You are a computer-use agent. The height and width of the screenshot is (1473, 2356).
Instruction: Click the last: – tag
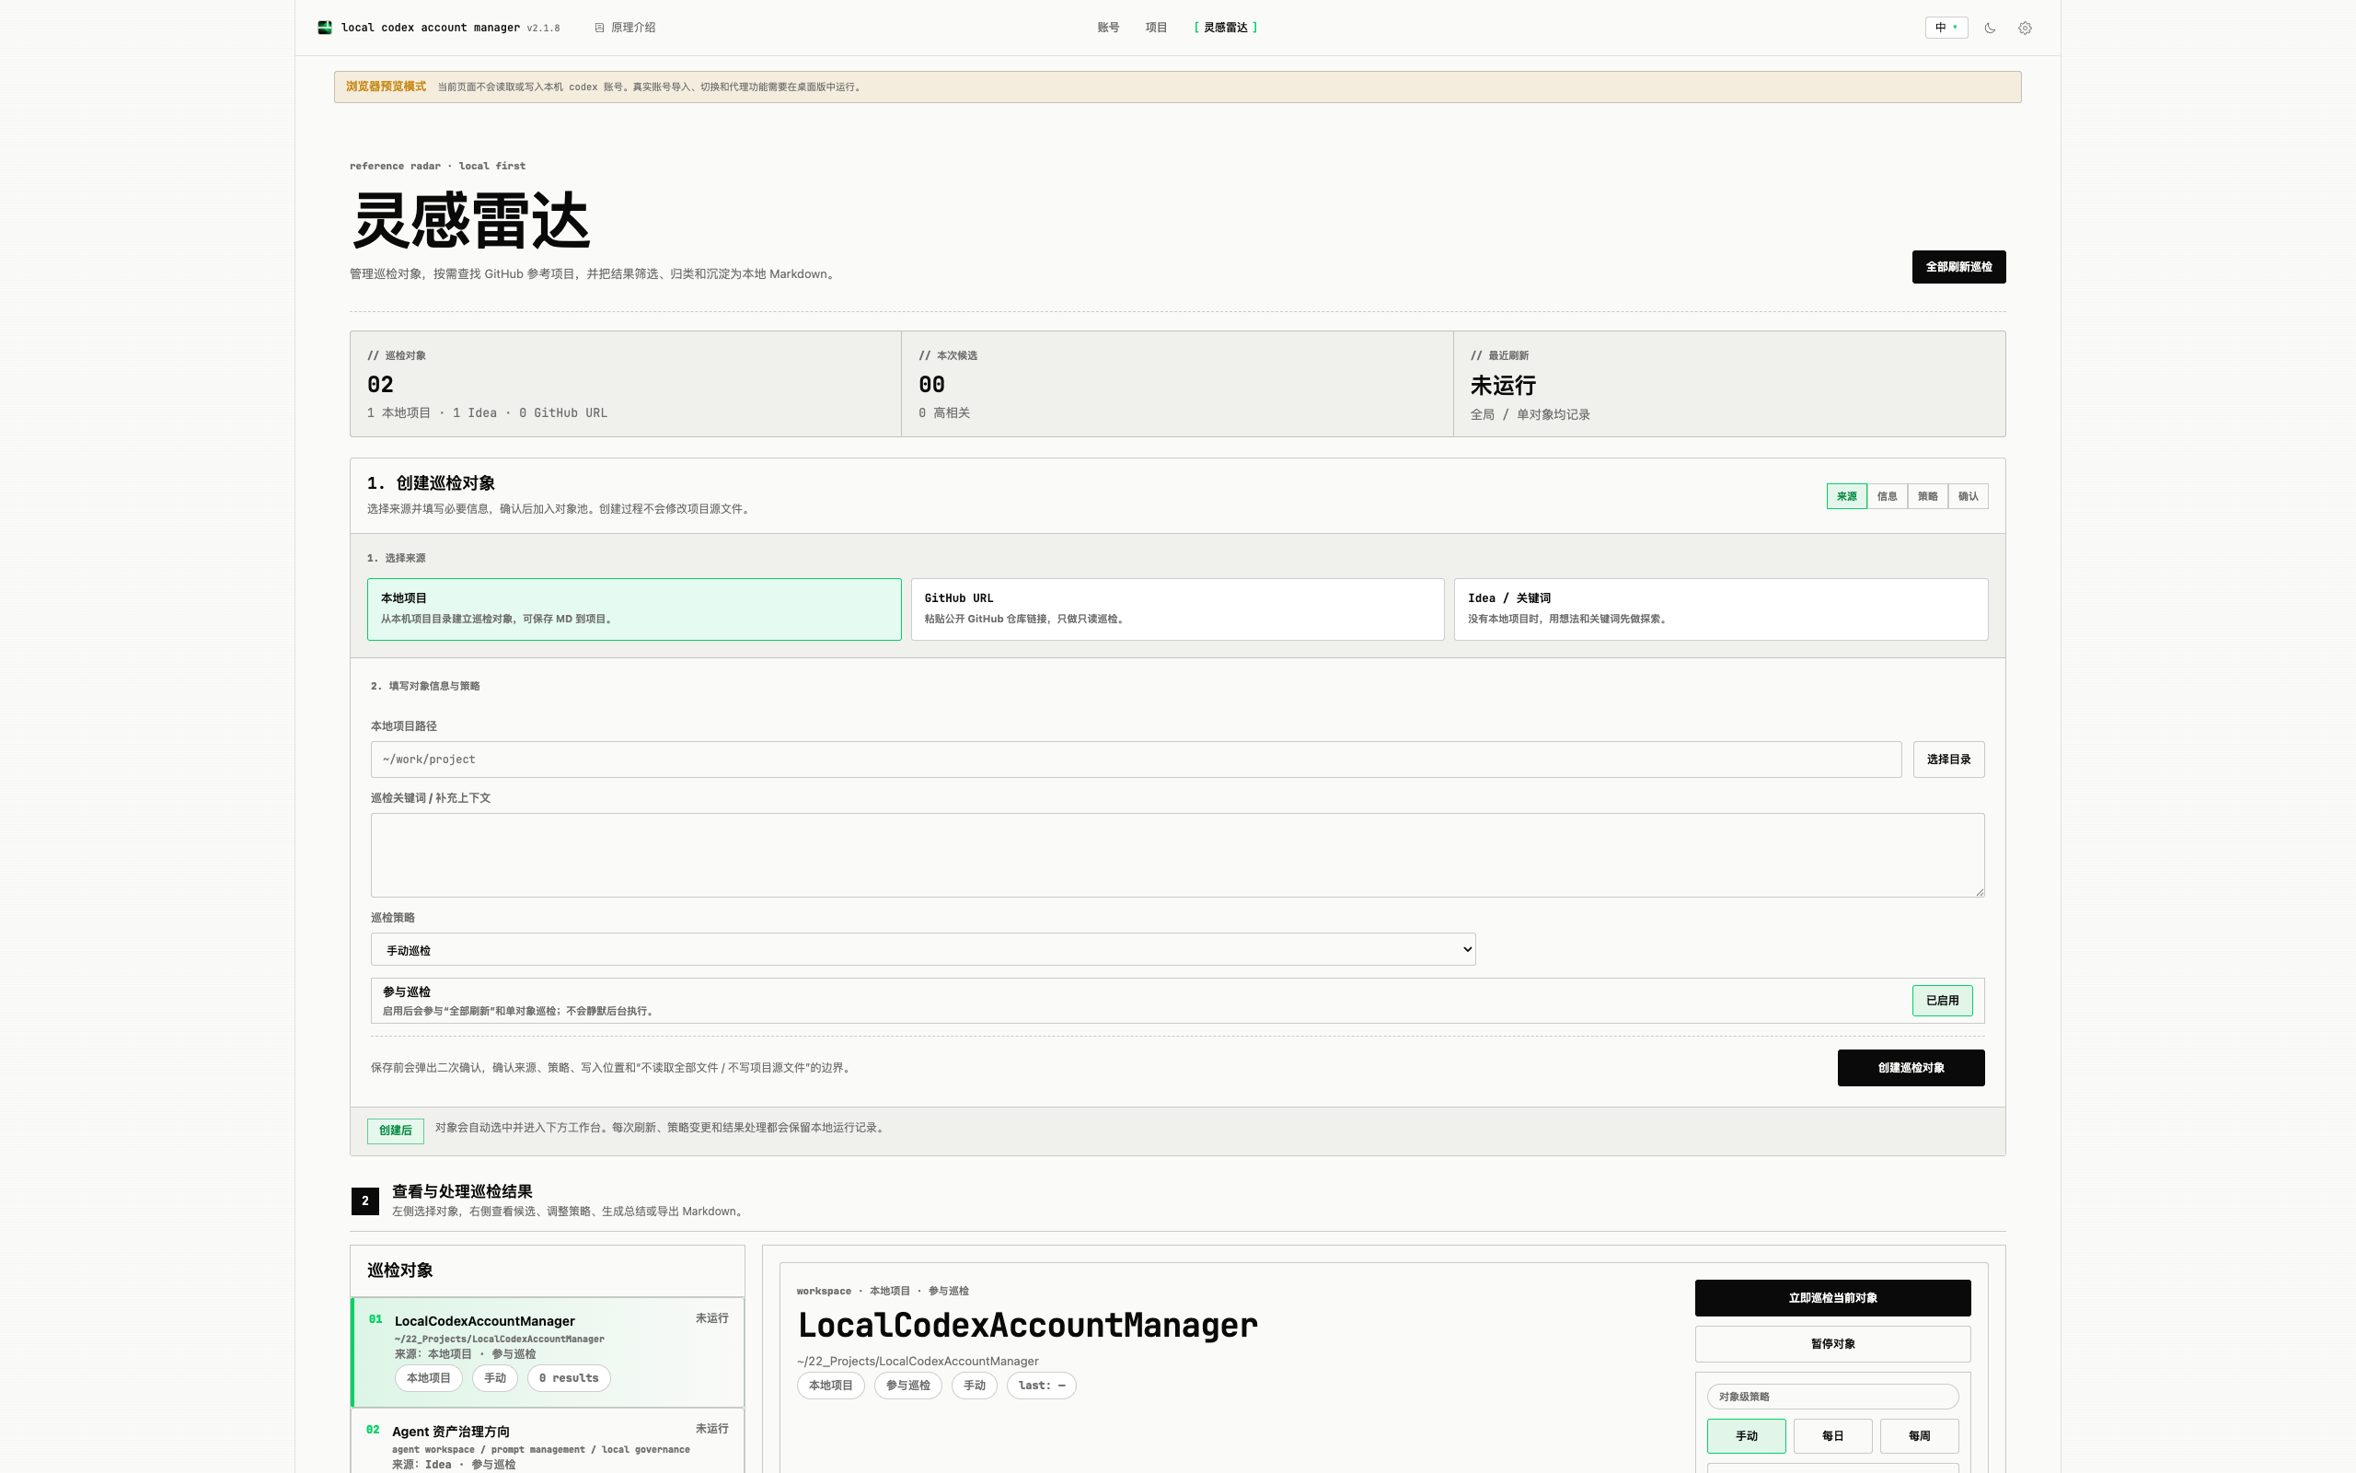pyautogui.click(x=1042, y=1386)
